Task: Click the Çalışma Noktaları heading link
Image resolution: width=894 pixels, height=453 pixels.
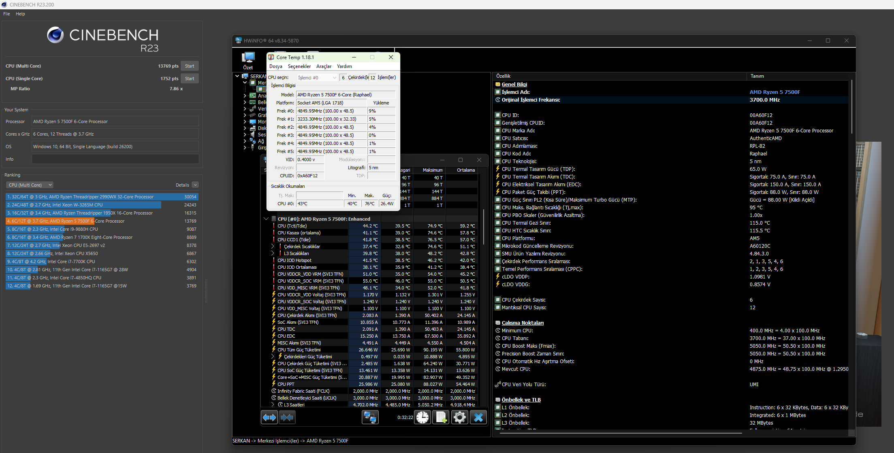Action: click(x=523, y=323)
